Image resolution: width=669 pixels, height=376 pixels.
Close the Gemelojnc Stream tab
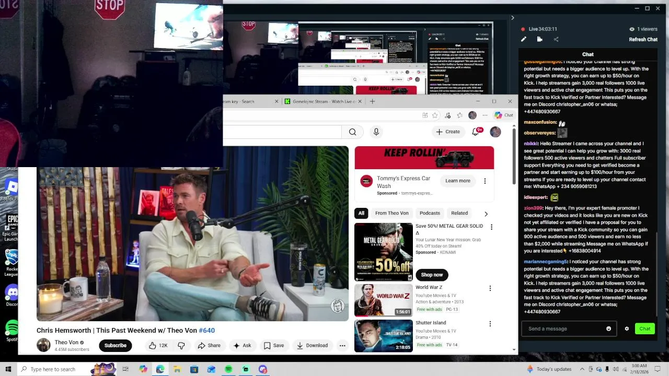click(360, 101)
